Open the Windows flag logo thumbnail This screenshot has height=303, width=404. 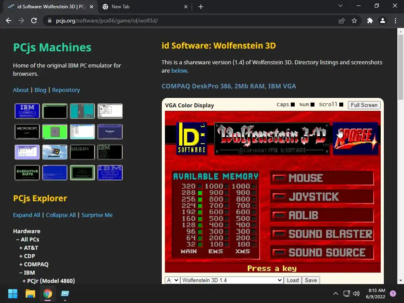pyautogui.click(x=55, y=152)
